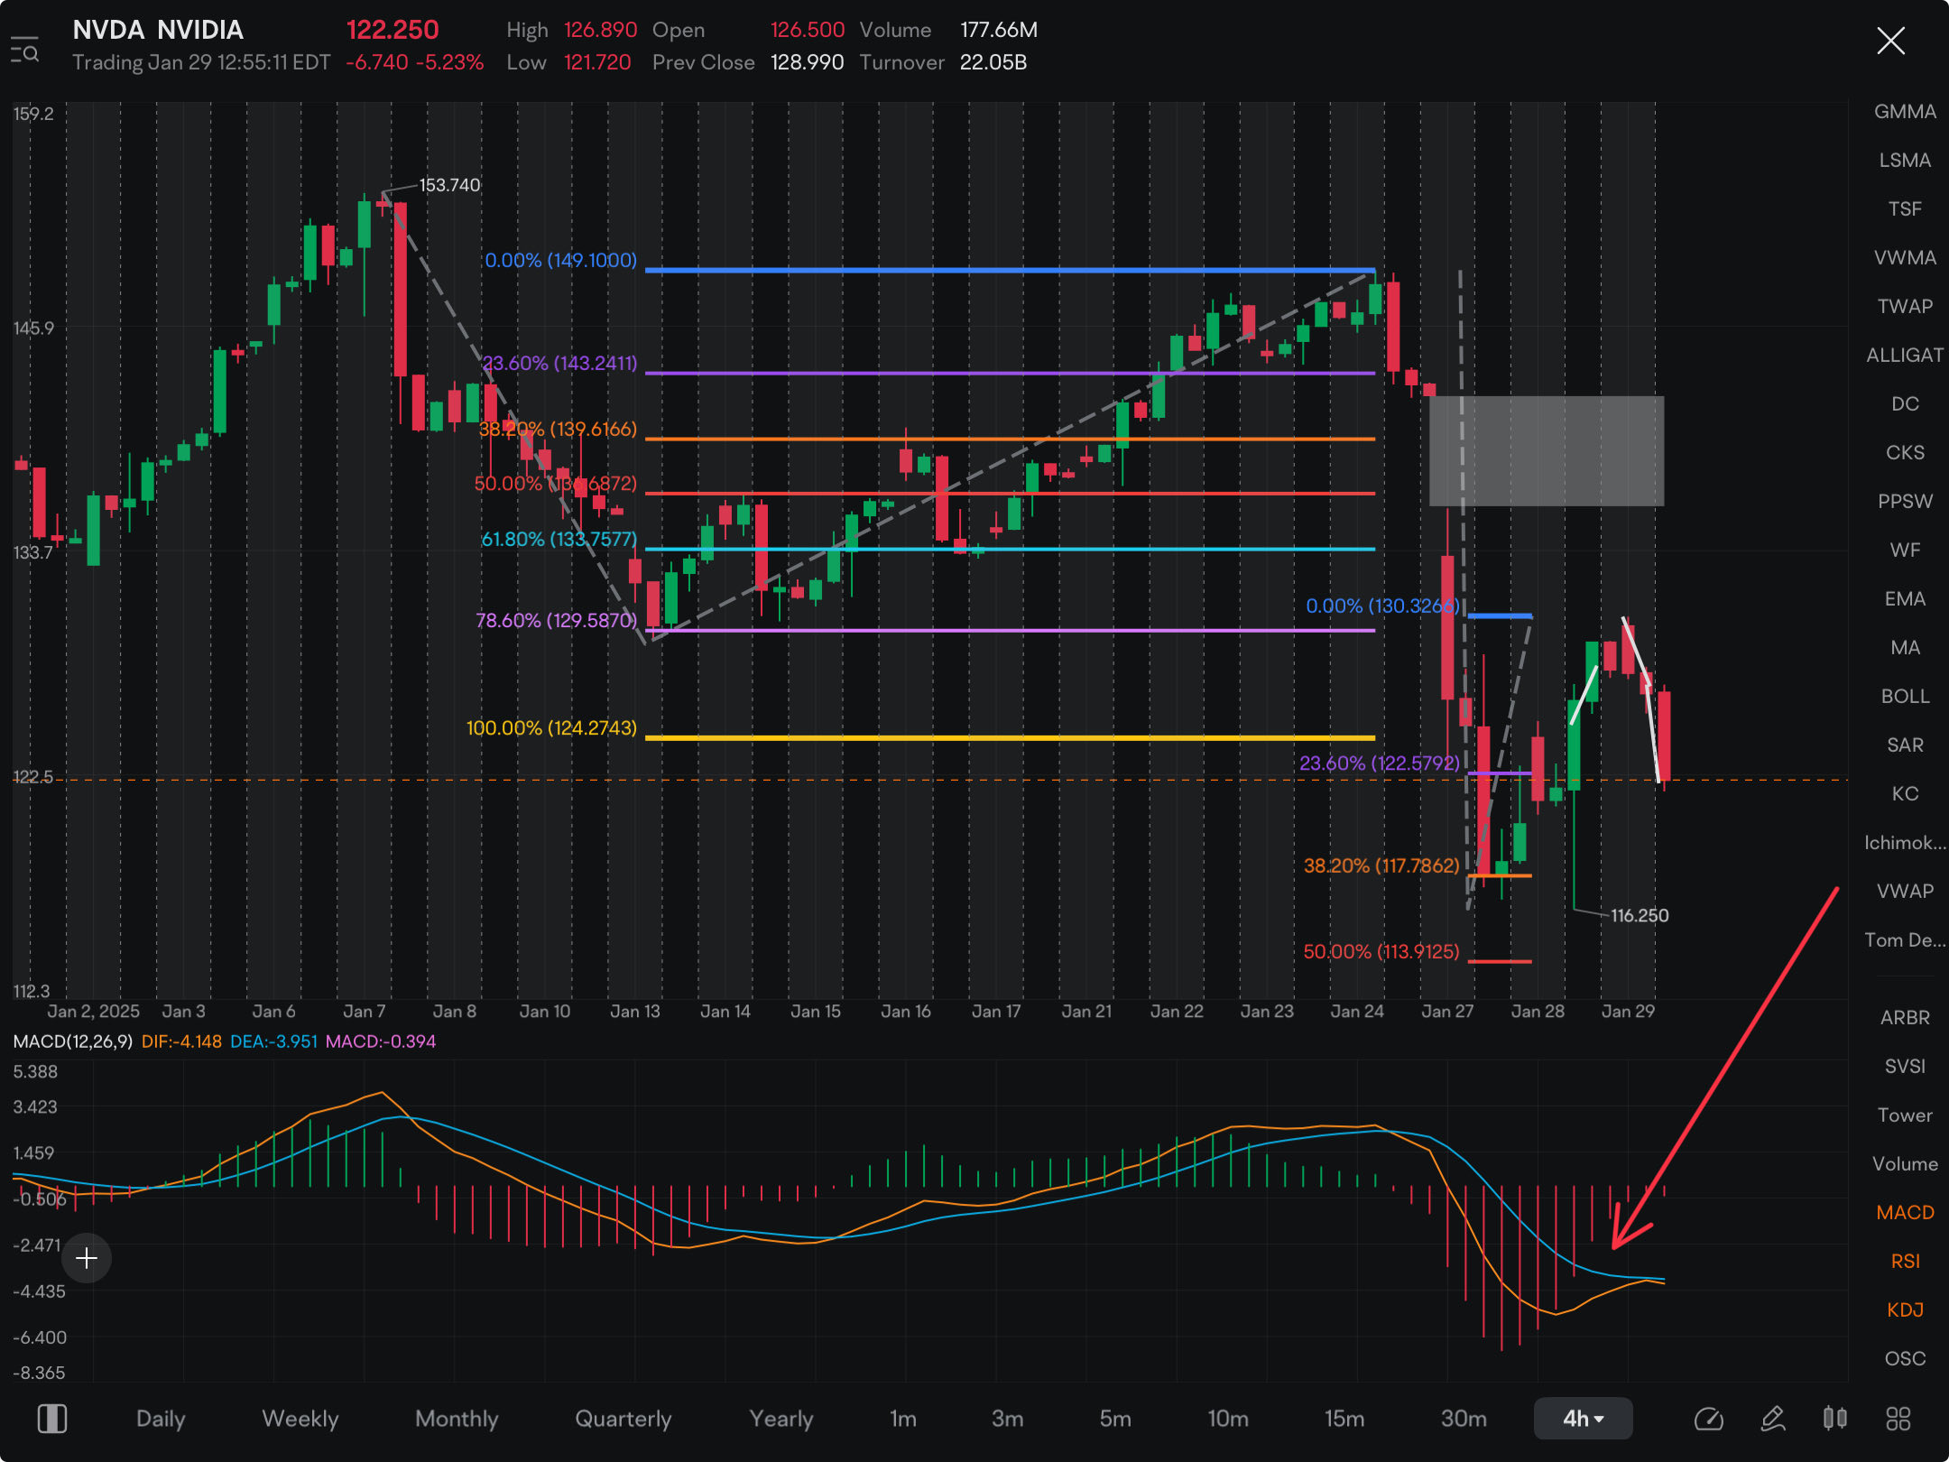Viewport: 1949px width, 1462px height.
Task: Enable the TSF indicator
Action: [1905, 209]
